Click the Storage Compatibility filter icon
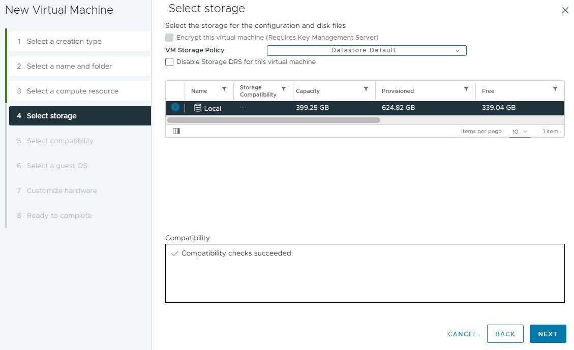574x350 pixels. (x=284, y=89)
